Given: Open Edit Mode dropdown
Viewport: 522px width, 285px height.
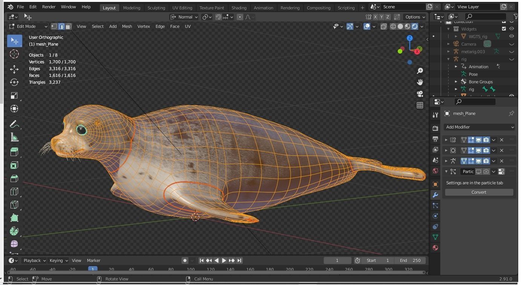Looking at the screenshot, I should [28, 26].
